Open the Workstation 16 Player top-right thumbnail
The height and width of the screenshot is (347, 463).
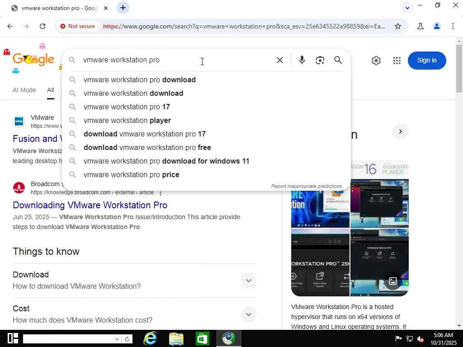click(379, 195)
